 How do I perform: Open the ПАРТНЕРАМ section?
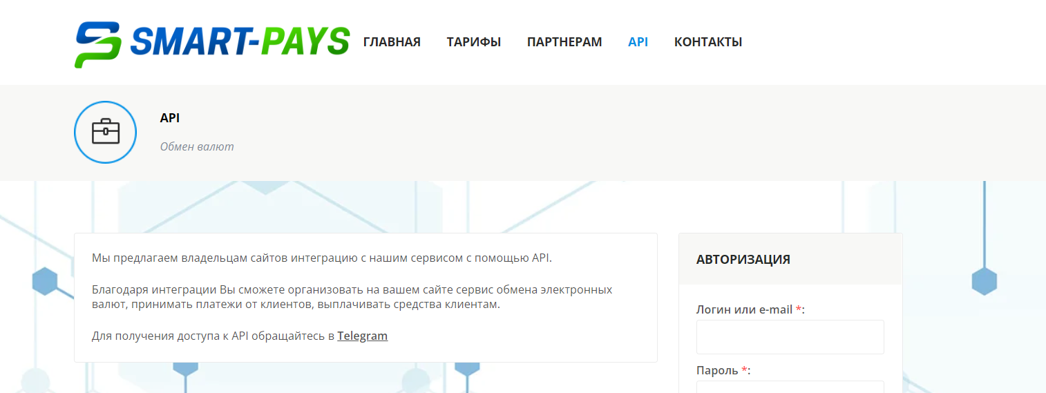(x=564, y=42)
